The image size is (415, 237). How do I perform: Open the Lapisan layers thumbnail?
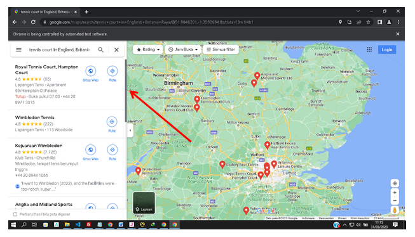(x=144, y=202)
